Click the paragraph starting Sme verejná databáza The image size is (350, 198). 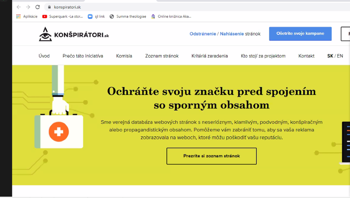(211, 130)
